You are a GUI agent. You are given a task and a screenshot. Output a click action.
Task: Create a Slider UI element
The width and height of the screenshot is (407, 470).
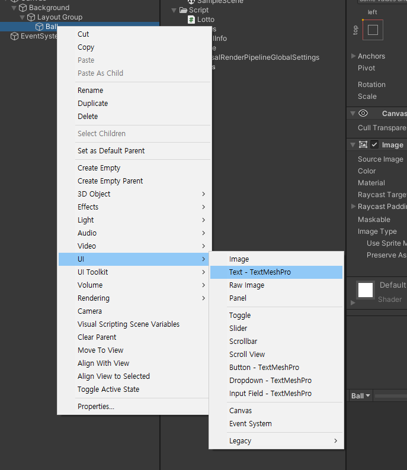(x=276, y=329)
